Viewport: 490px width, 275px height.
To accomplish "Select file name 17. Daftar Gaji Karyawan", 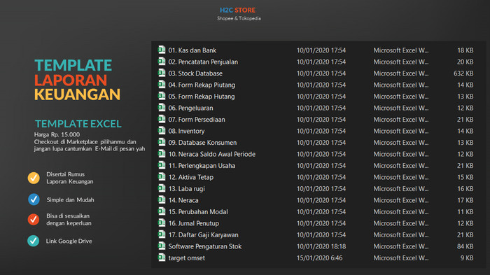I will pyautogui.click(x=203, y=235).
